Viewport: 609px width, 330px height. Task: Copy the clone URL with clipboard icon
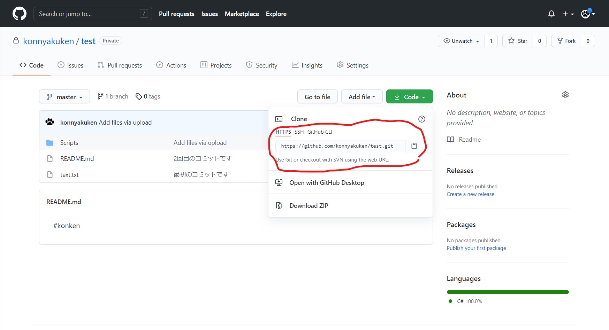[414, 146]
